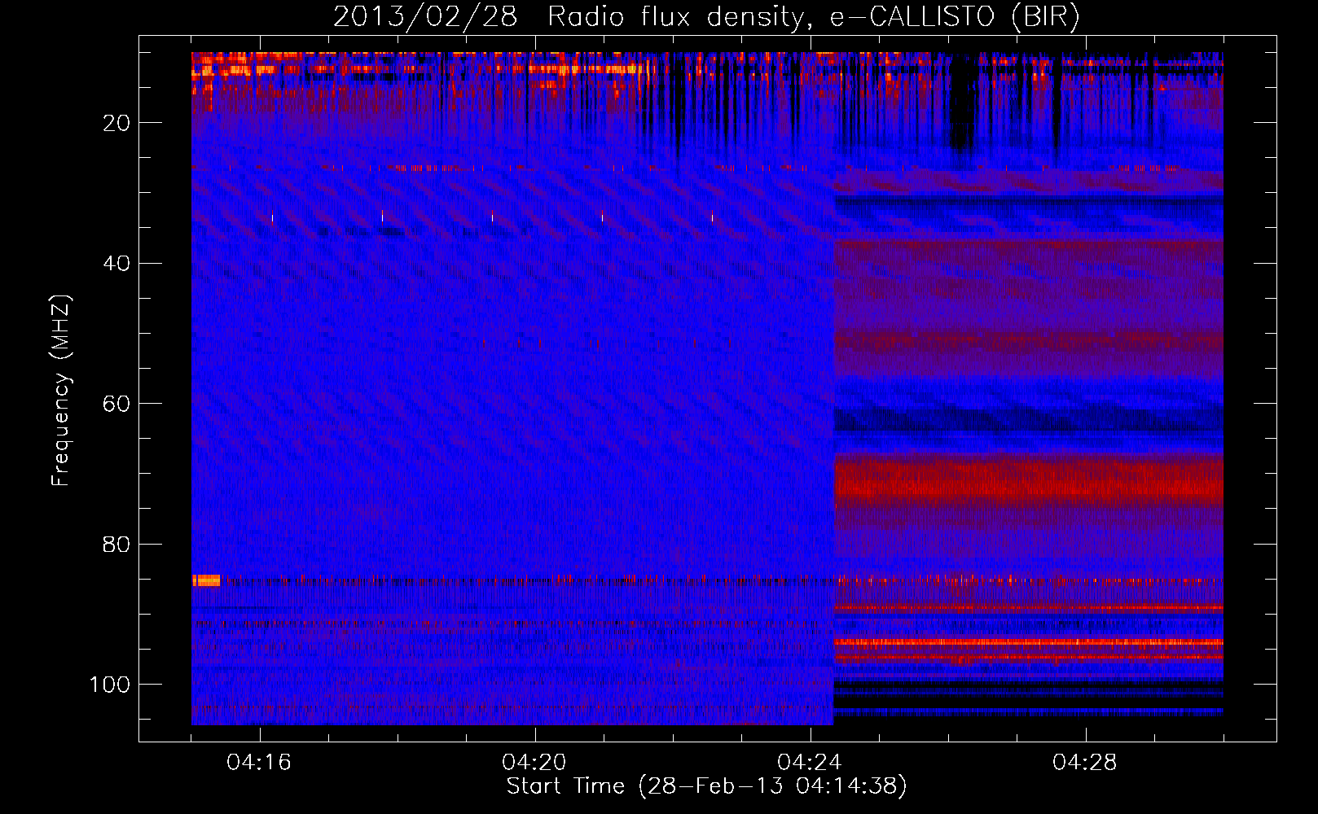Viewport: 1318px width, 814px height.
Task: Click the 40 MHz frequency tick label
Action: [116, 264]
